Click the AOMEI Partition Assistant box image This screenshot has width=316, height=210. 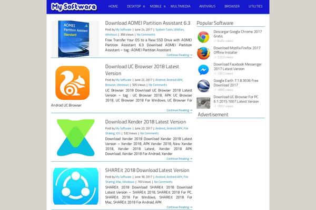coord(75,39)
